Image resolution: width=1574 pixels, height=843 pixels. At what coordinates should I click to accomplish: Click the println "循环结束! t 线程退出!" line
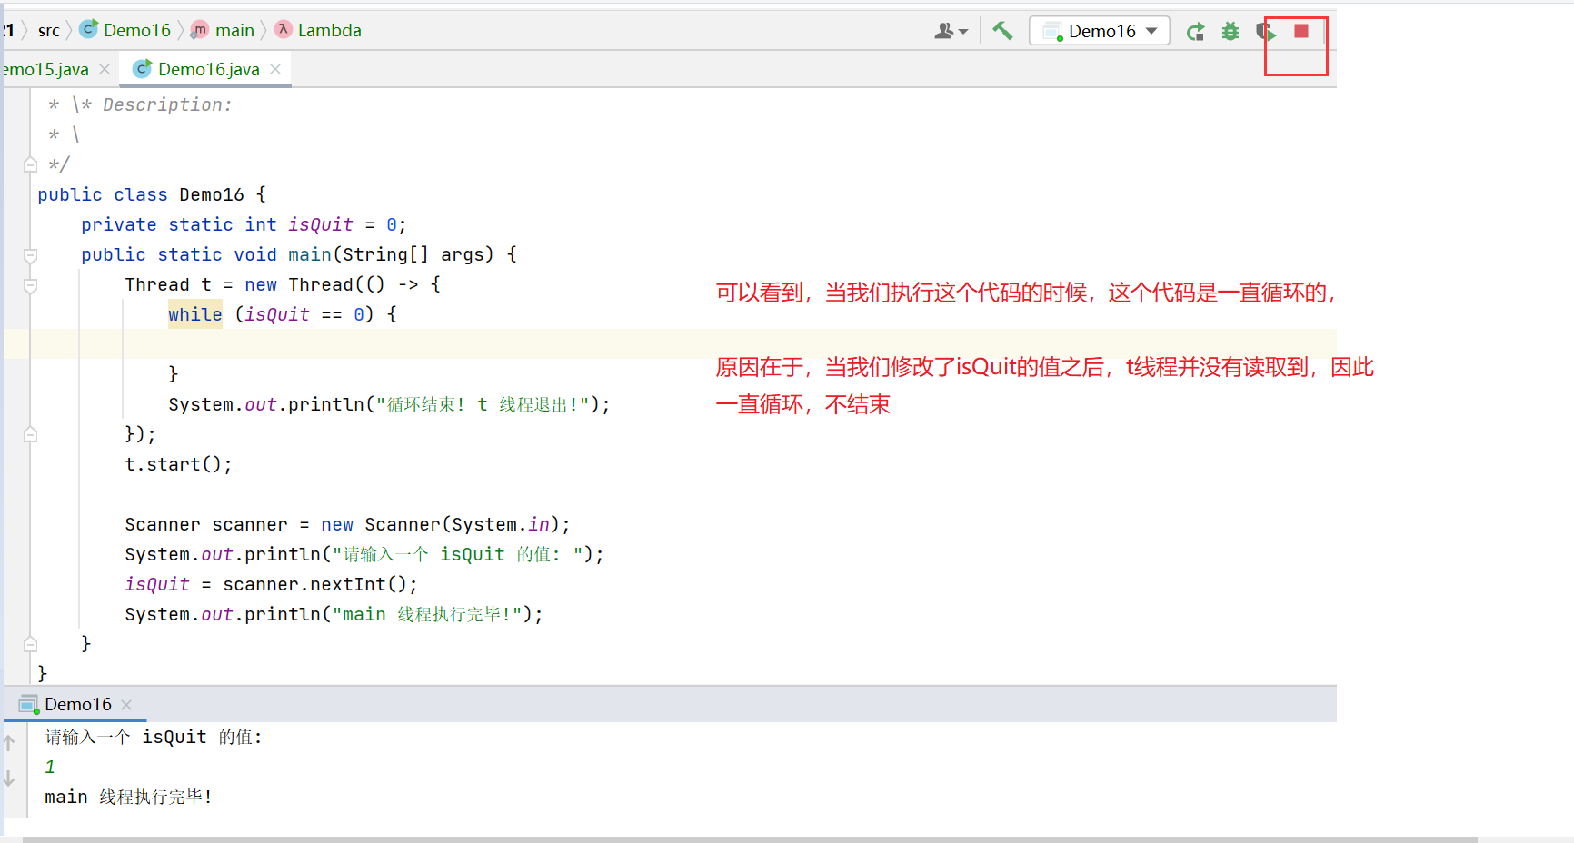click(389, 404)
